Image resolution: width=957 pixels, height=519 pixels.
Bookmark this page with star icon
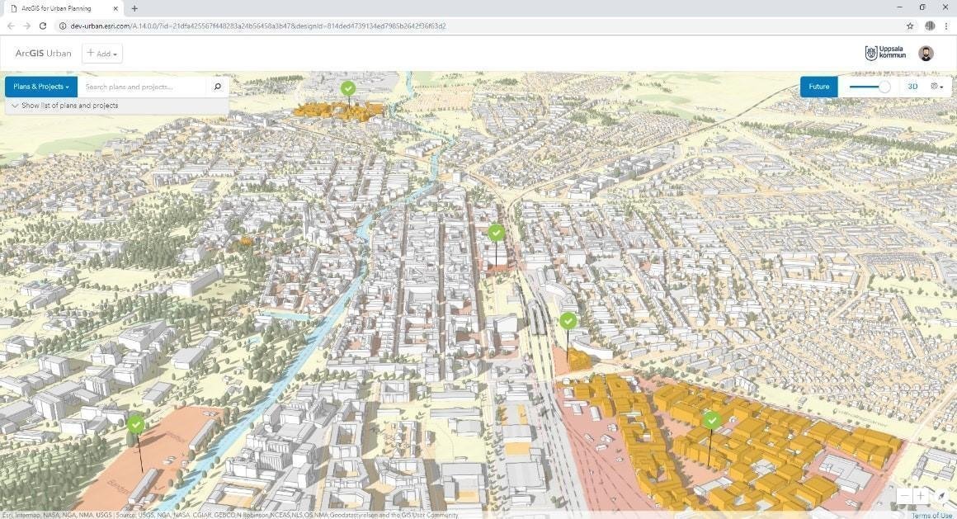pyautogui.click(x=910, y=26)
